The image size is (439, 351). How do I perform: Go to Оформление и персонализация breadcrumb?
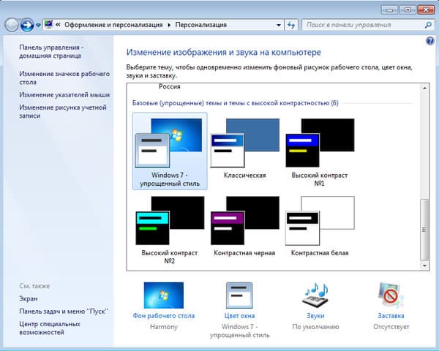113,25
